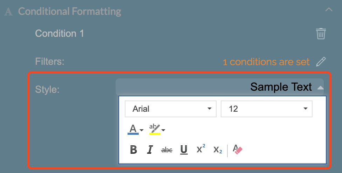
Task: Edit filters with the pencil icon
Action: coord(321,62)
